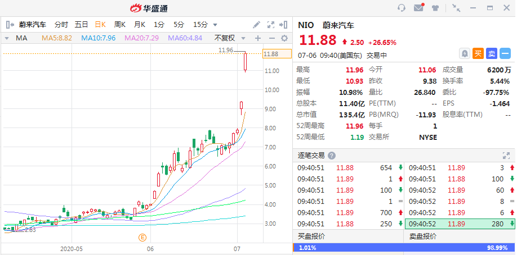Click the 华盛通 logo
517x255 pixels.
(x=148, y=8)
